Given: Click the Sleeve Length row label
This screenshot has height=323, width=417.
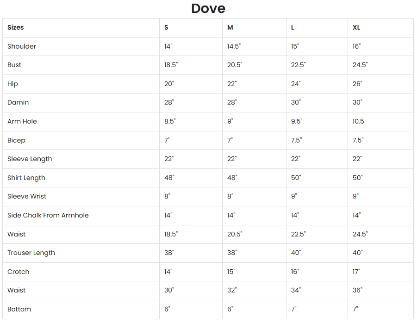Looking at the screenshot, I should pyautogui.click(x=30, y=159).
